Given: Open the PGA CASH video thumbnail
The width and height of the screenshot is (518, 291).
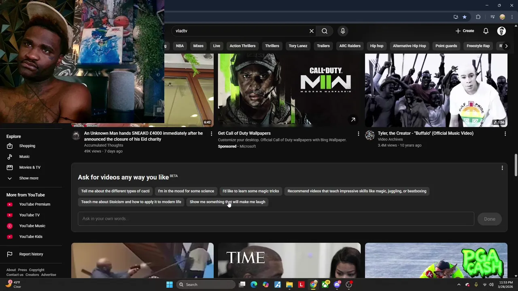Looking at the screenshot, I should (436, 261).
